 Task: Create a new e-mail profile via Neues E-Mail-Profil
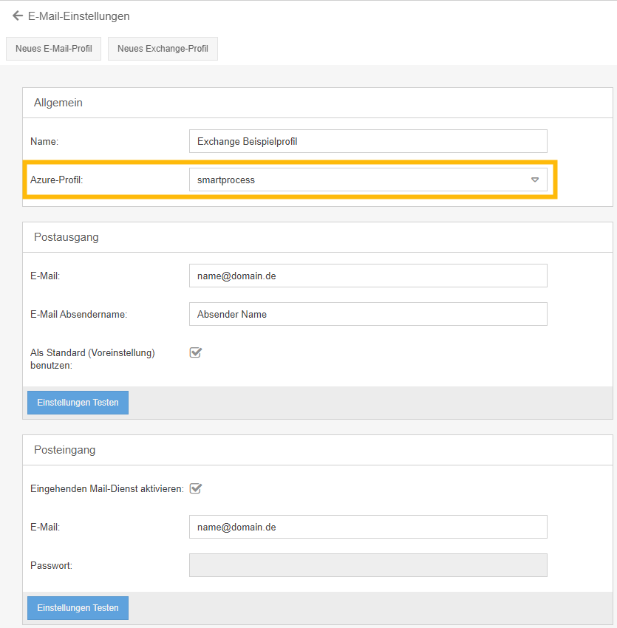pyautogui.click(x=54, y=49)
